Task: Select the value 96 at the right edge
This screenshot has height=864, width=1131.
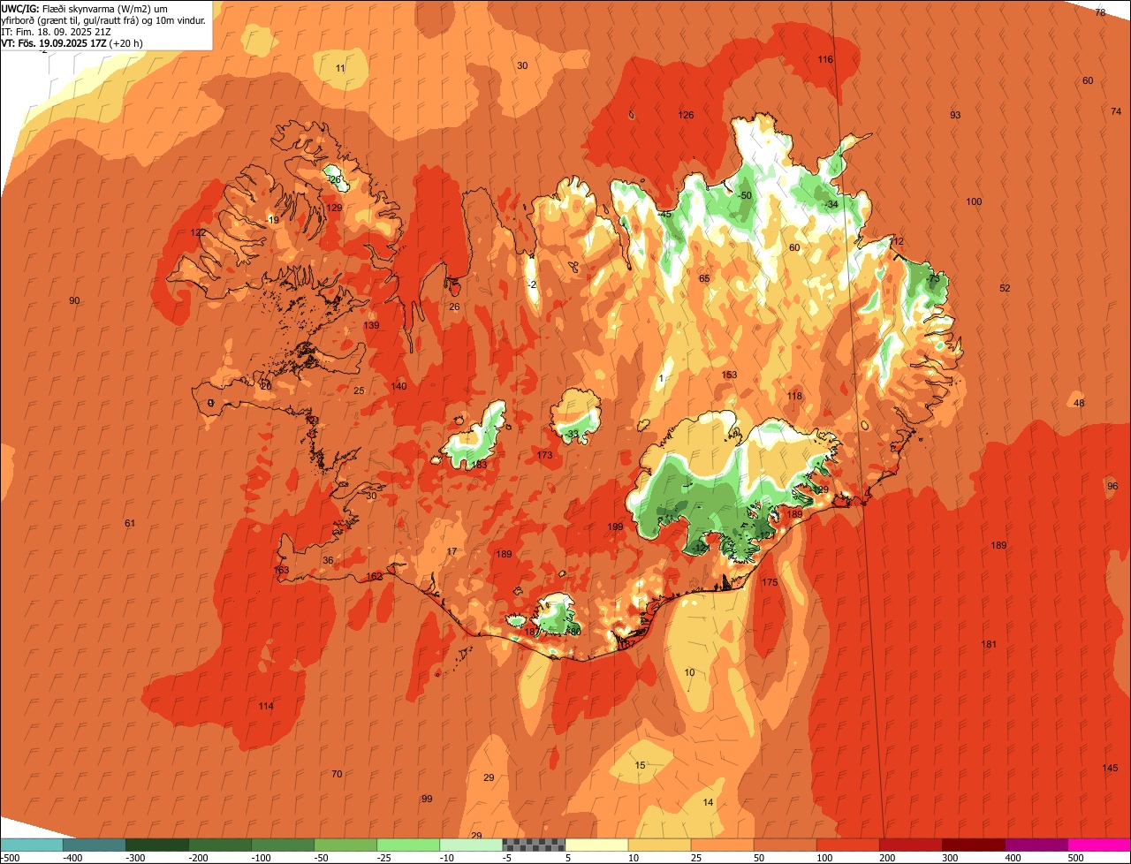Action: tap(1112, 487)
